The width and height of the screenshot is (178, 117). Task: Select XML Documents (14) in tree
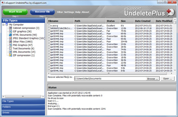point(24,52)
